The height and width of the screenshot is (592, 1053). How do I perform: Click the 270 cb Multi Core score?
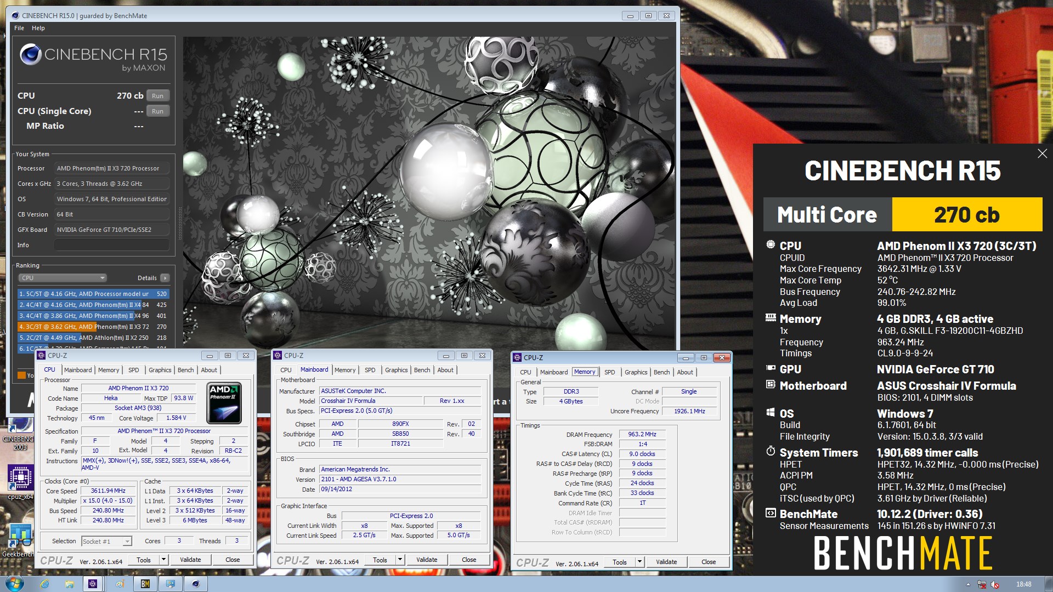tap(967, 215)
